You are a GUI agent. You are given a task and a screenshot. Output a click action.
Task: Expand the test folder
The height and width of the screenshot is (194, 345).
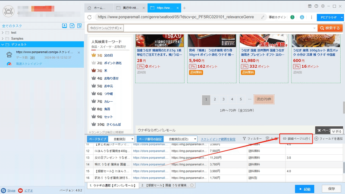pyautogui.click(x=3, y=33)
